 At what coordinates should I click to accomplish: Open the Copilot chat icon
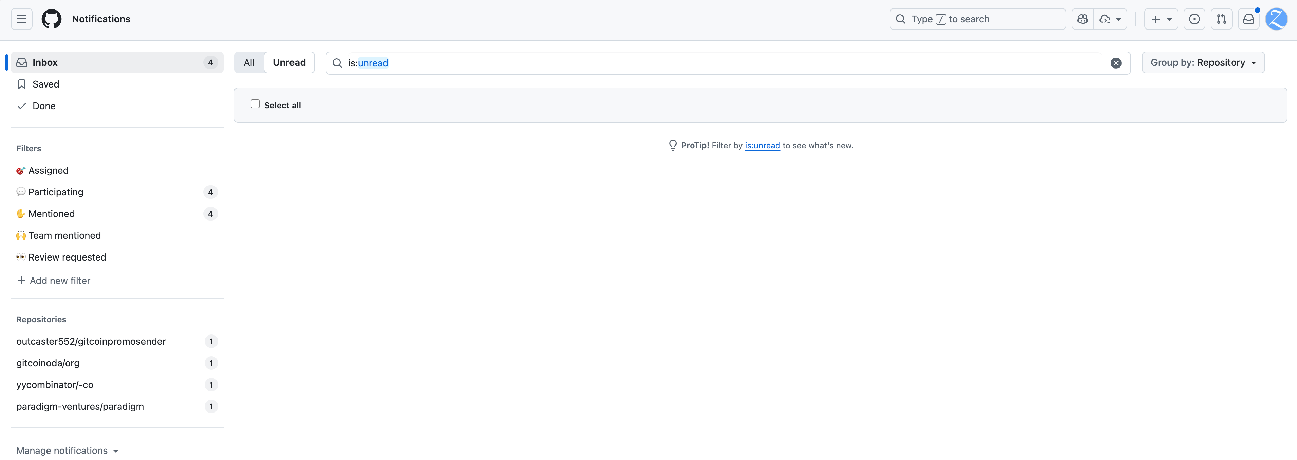(1083, 19)
